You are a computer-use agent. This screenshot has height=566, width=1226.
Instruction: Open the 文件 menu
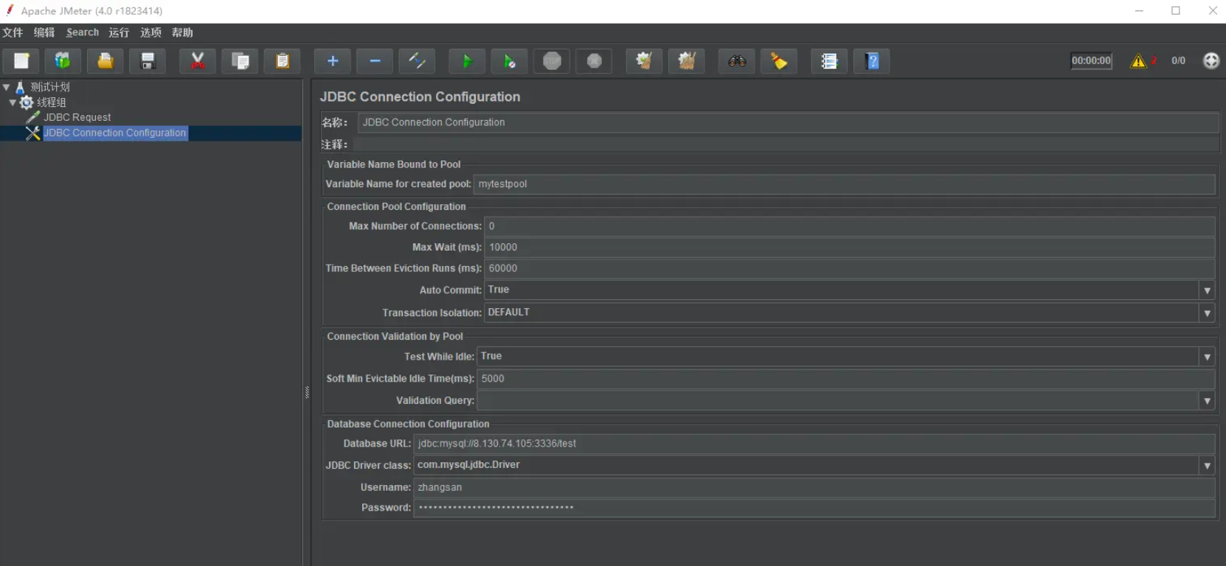click(13, 32)
